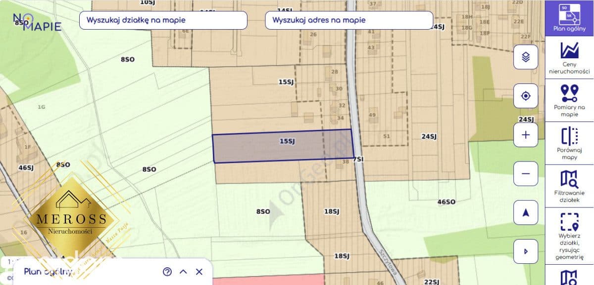Click the Wyszukaj działkę na mapie field
The image size is (594, 285).
163,20
